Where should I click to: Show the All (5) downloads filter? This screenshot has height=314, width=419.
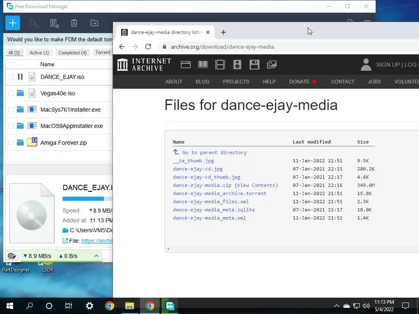pos(14,53)
